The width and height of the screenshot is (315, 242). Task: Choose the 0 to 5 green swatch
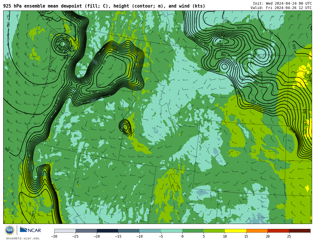193,231
